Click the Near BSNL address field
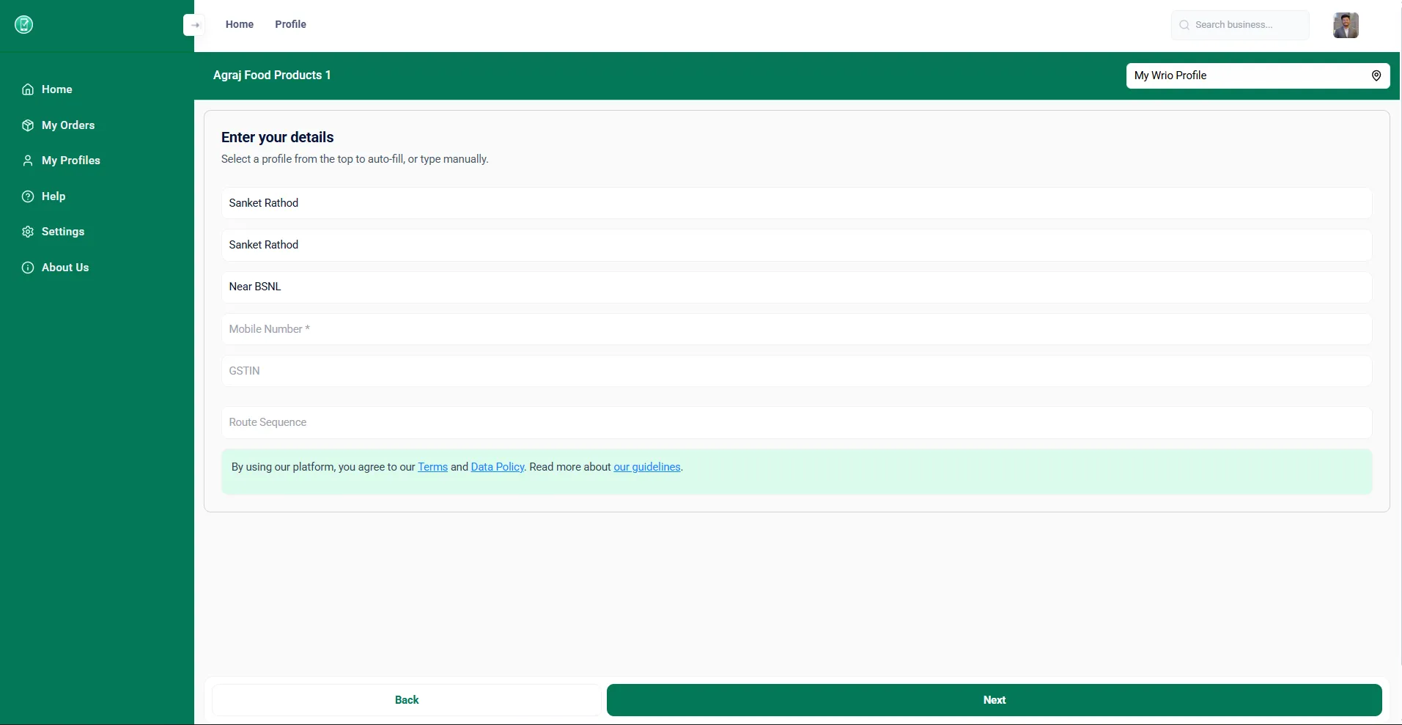The height and width of the screenshot is (725, 1402). pyautogui.click(x=797, y=287)
